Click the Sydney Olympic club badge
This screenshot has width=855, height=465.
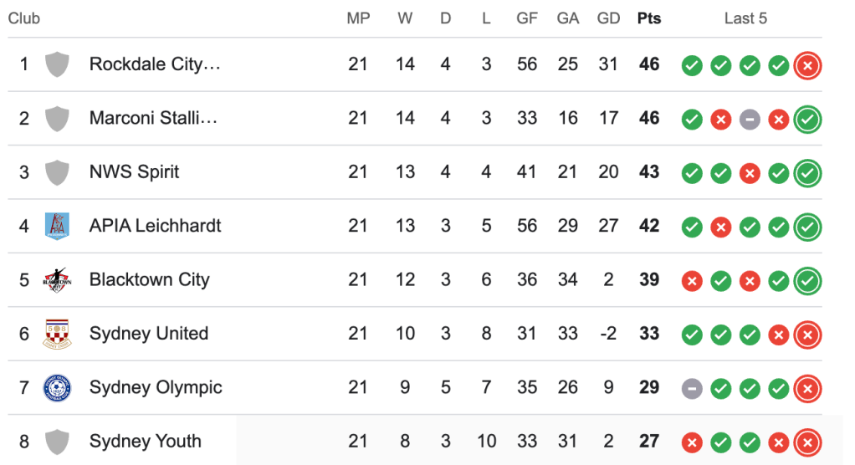[x=57, y=387]
